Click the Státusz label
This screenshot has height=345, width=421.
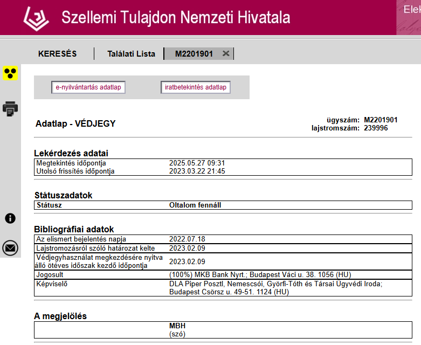click(50, 205)
